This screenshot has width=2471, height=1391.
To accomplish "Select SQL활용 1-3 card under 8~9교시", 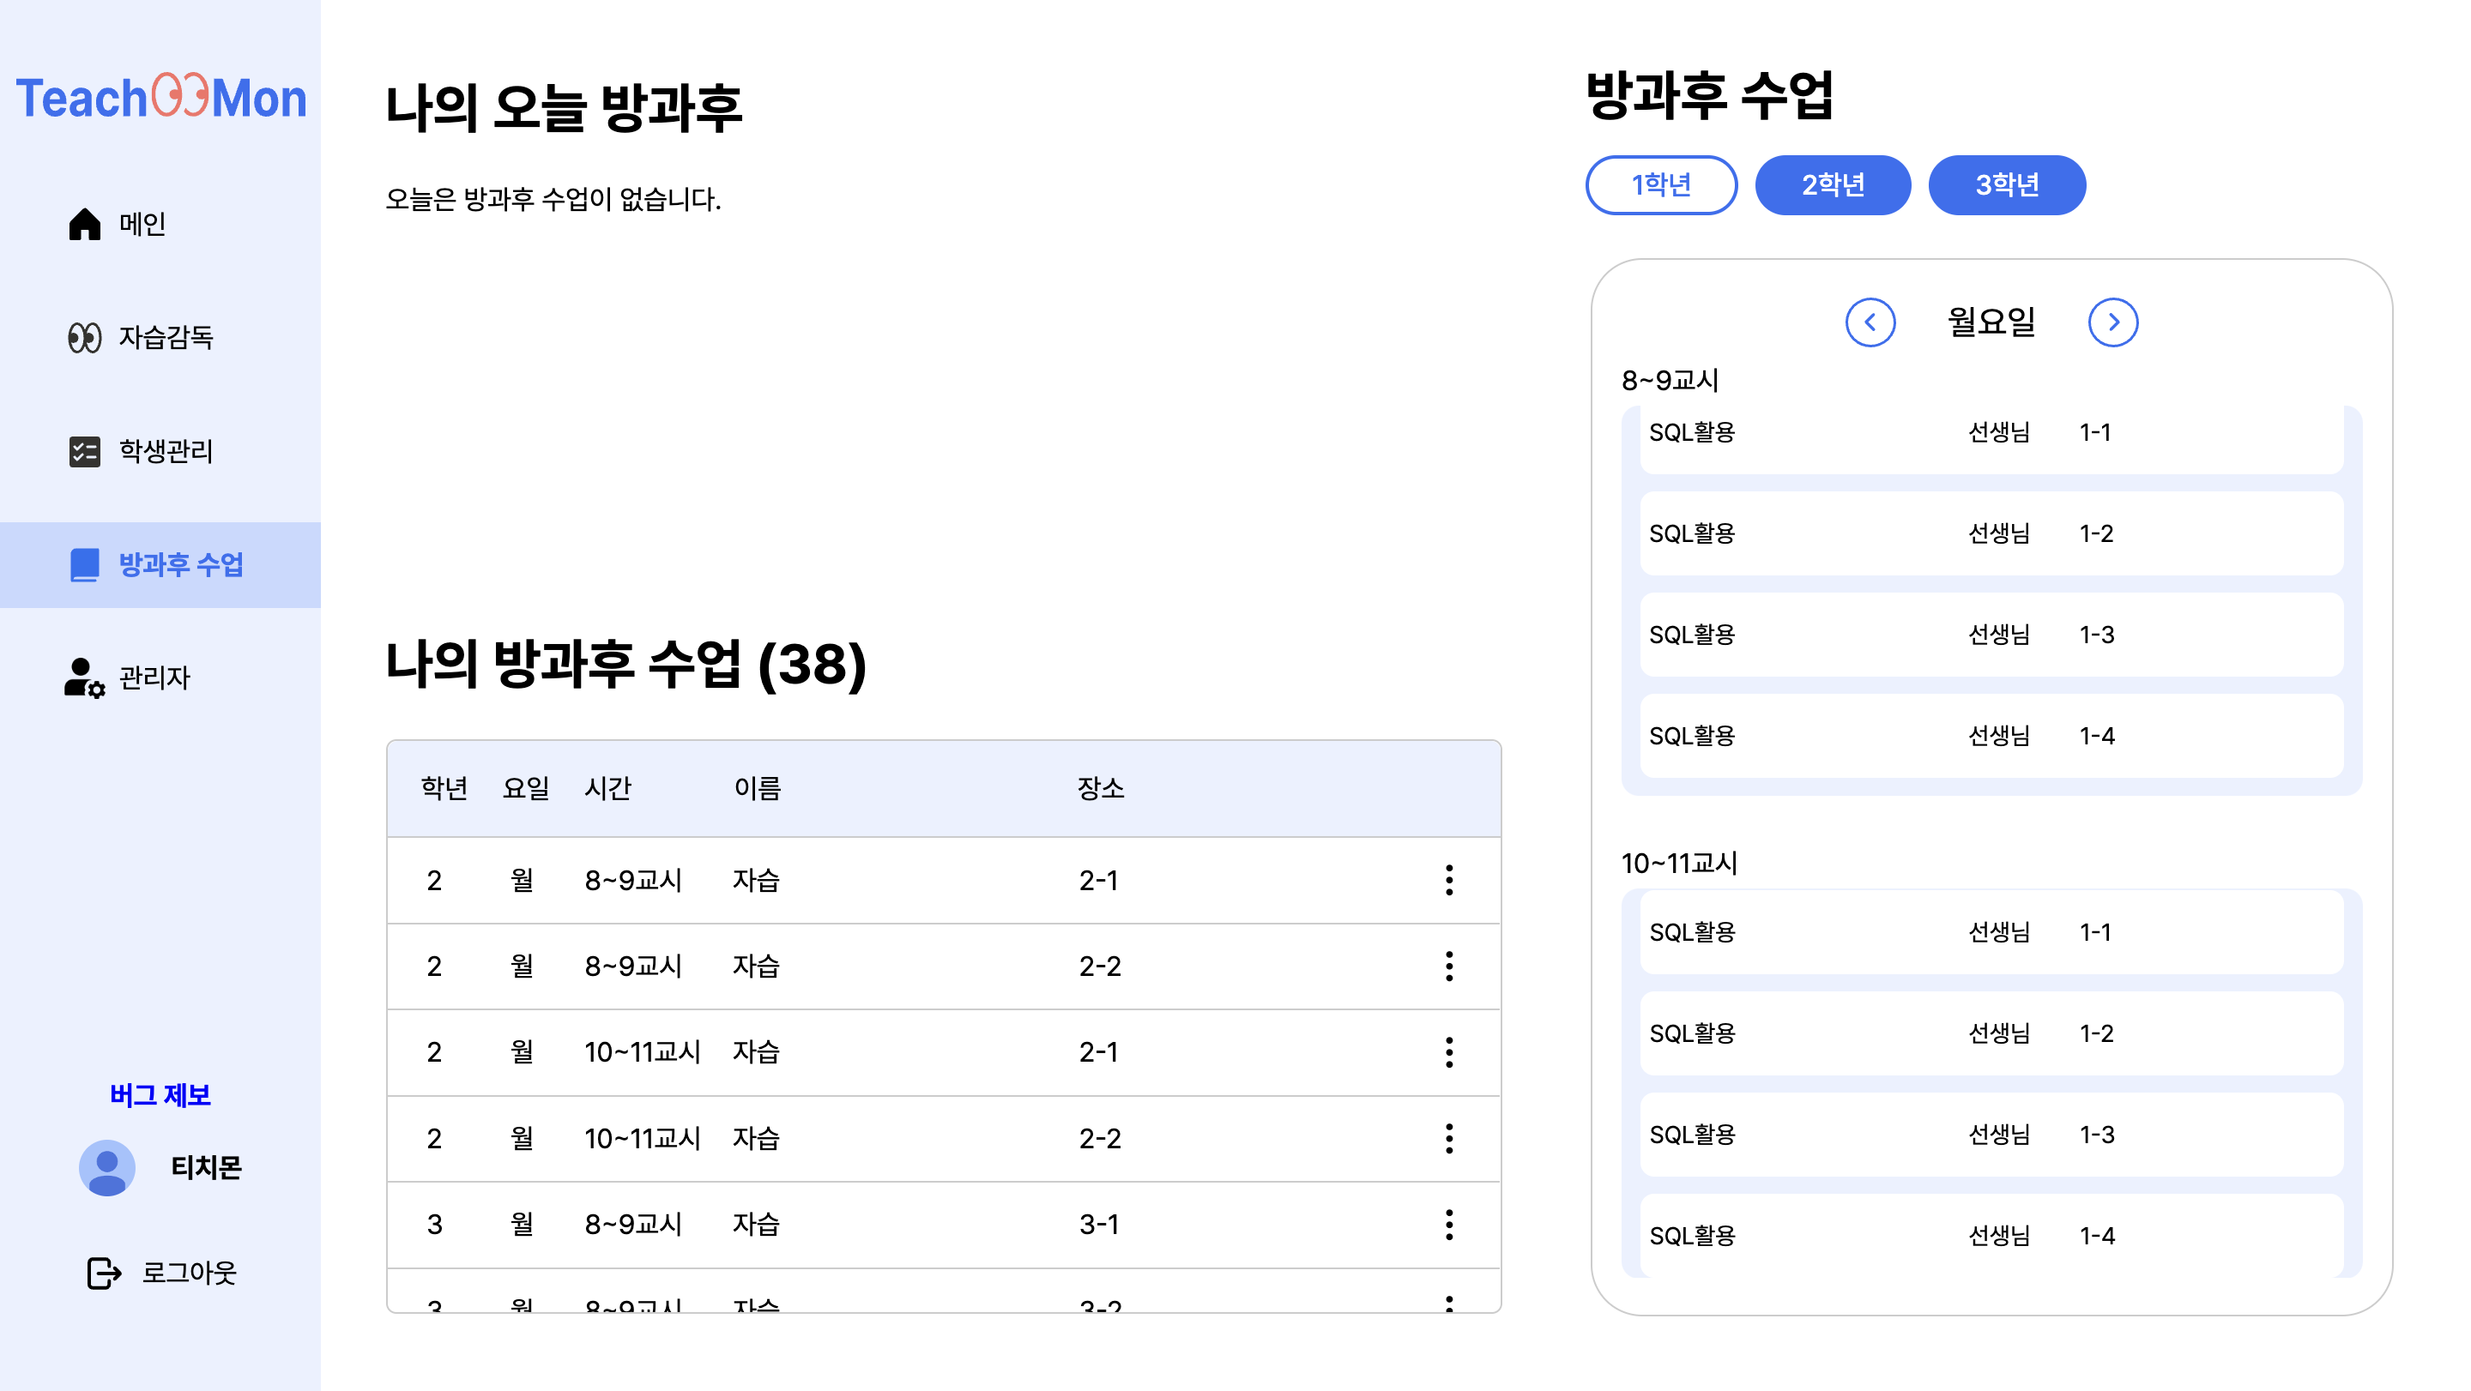I will (1991, 635).
